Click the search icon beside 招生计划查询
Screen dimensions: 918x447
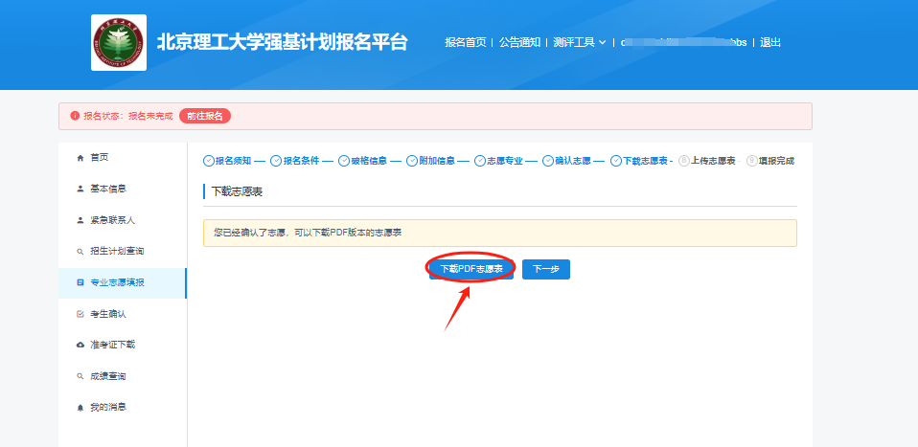point(80,252)
